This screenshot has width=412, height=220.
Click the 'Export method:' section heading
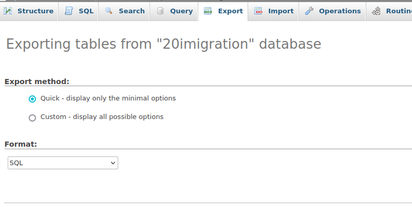(37, 82)
